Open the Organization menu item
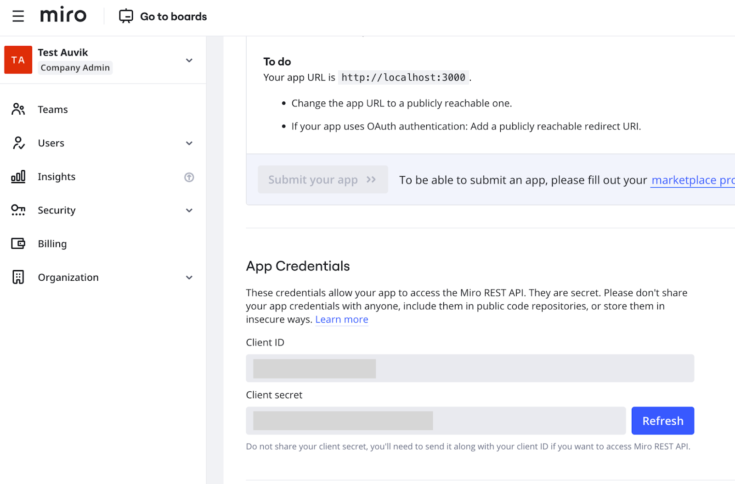 pyautogui.click(x=68, y=278)
